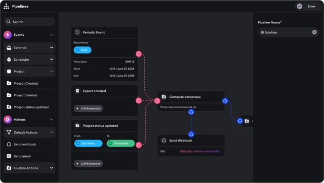324x183 pixels.
Task: Collapse the Events section chevron
Action: [x=52, y=35]
